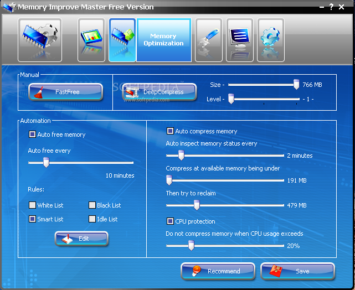
Task: Open the memory chip and gears home icon
Action: (x=40, y=40)
